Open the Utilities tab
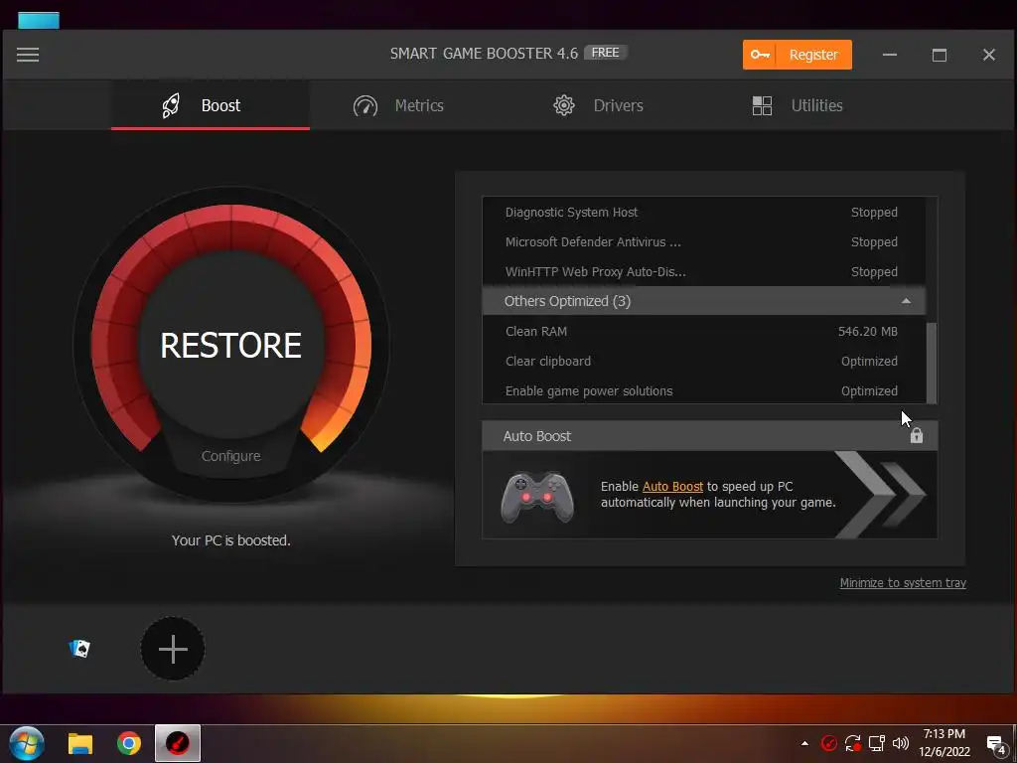Viewport: 1017px width, 763px height. point(798,105)
